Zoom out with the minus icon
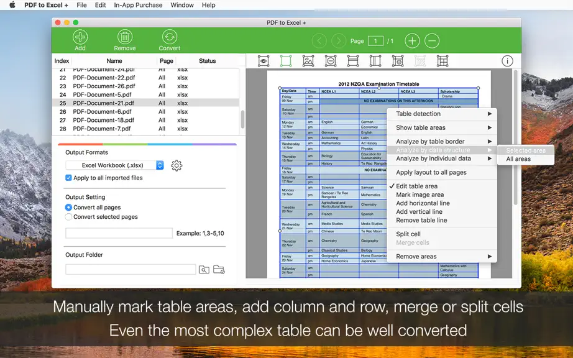This screenshot has height=358, width=573. (x=432, y=41)
